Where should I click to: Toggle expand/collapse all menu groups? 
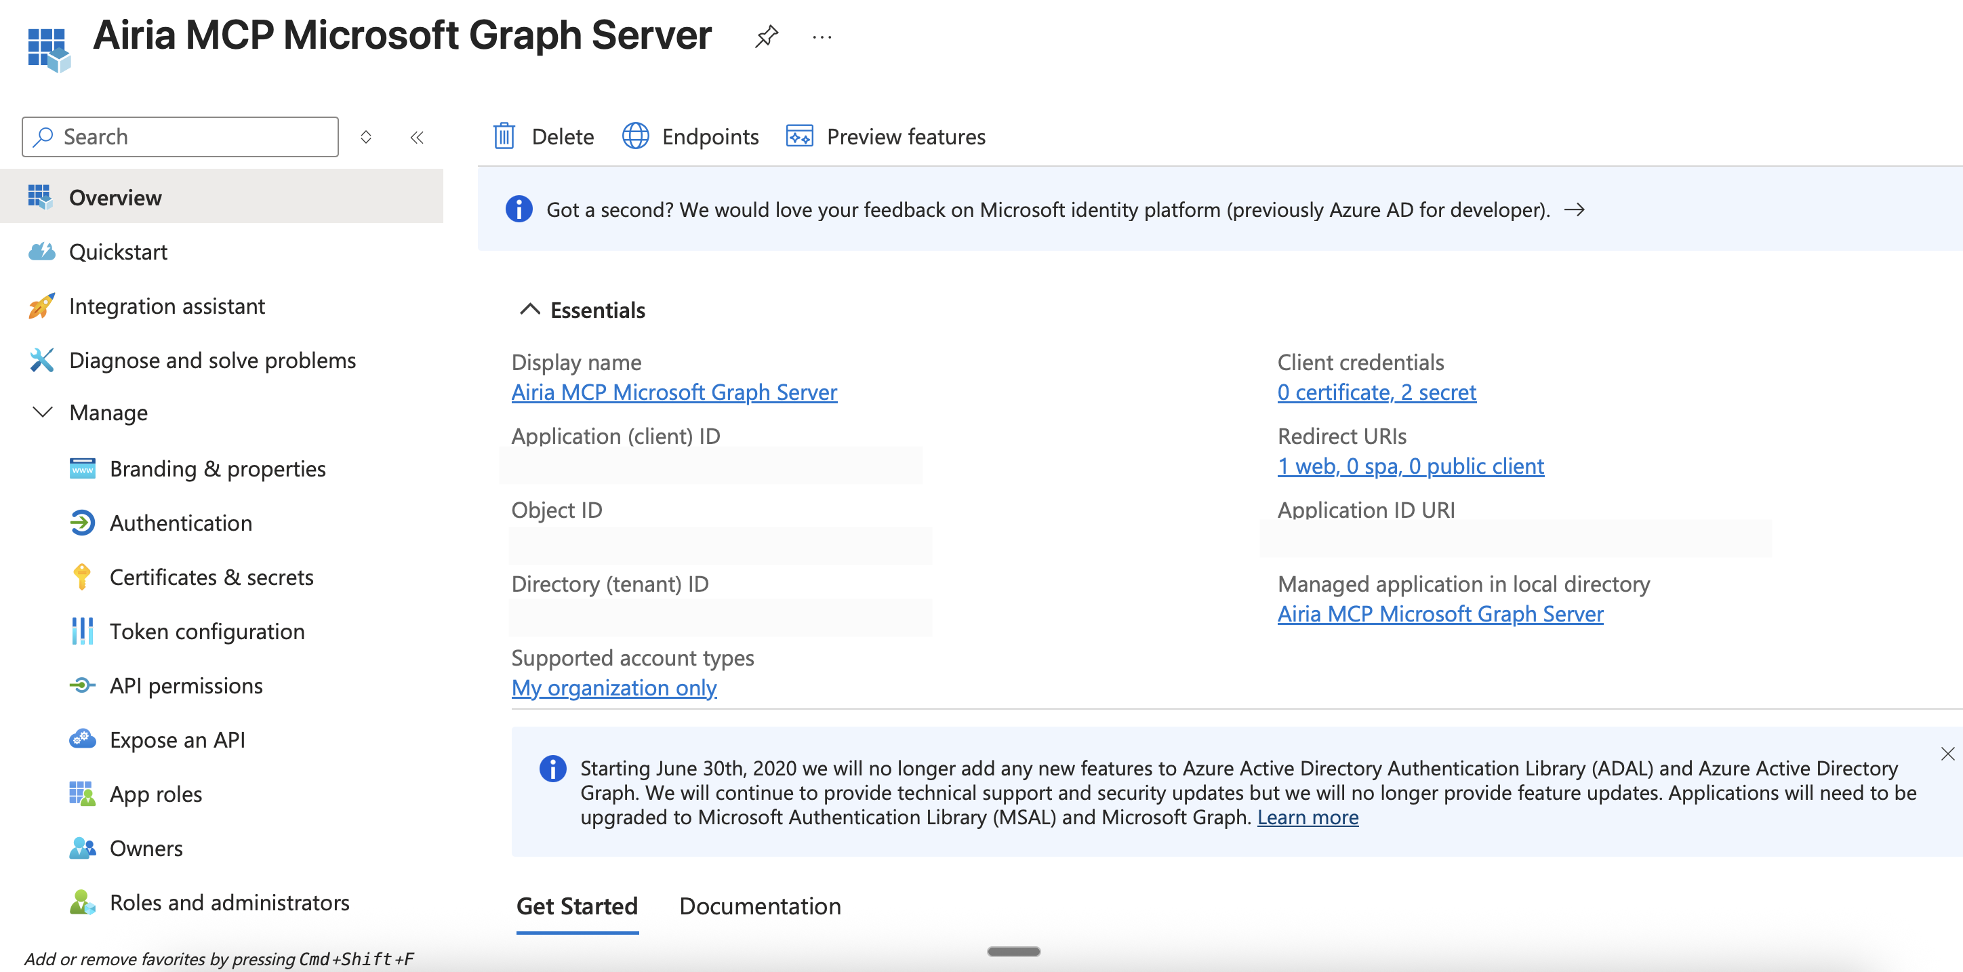pos(366,137)
